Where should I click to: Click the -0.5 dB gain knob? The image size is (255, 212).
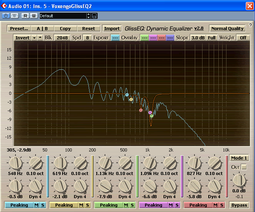15,186
